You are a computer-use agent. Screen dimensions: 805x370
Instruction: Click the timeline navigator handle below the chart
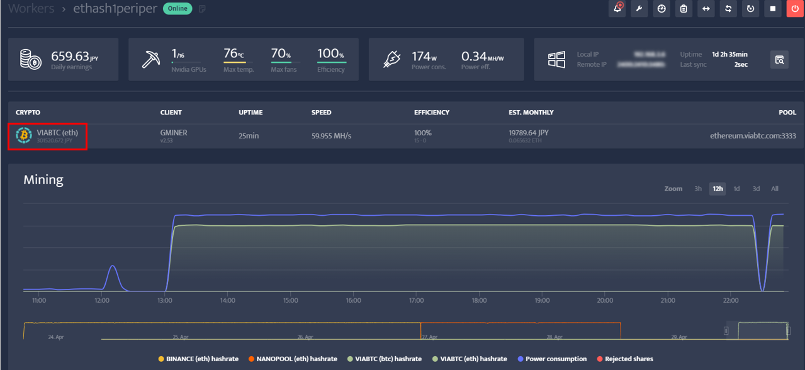pyautogui.click(x=727, y=330)
